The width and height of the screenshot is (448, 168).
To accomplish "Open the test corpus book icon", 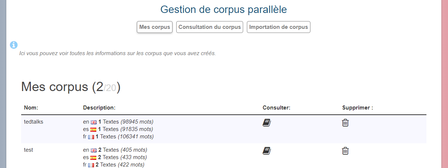I will pyautogui.click(x=267, y=151).
